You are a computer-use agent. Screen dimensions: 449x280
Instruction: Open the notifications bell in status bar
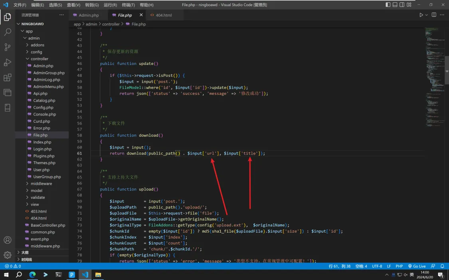[442, 266]
